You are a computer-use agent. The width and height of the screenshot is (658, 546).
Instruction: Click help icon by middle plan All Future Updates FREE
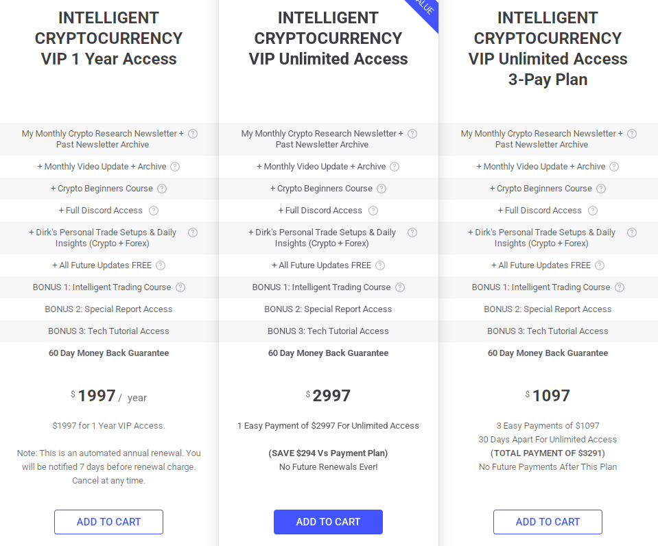(380, 265)
